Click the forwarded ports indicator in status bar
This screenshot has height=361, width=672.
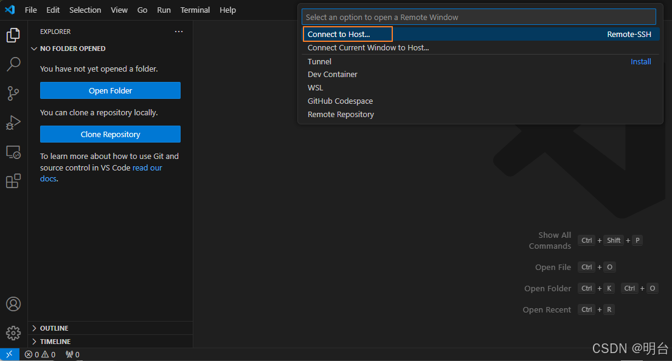[x=72, y=354]
